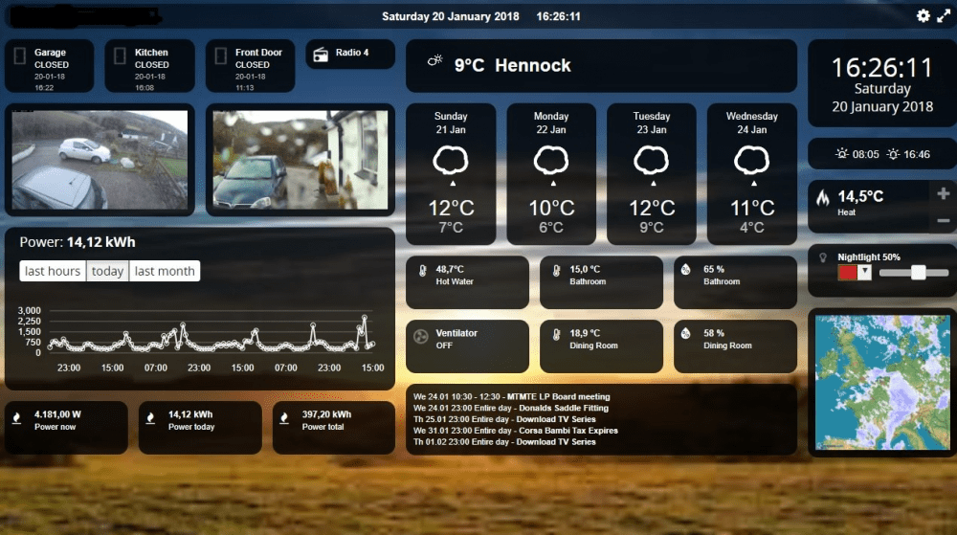
Task: Increase heat setpoint with plus button
Action: pos(943,193)
